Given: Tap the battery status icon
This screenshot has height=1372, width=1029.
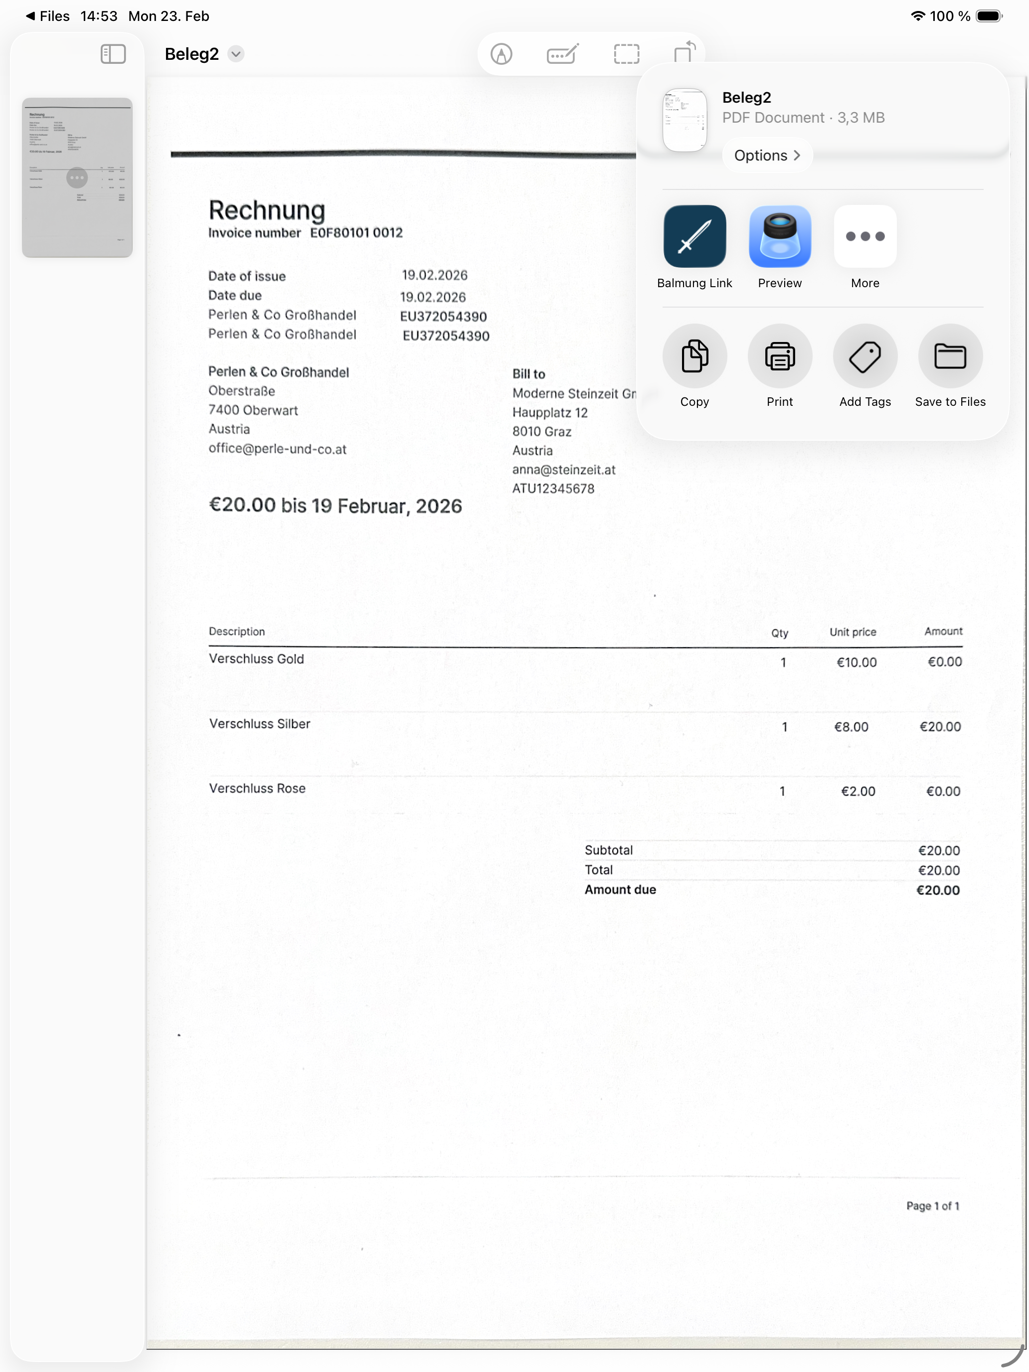Looking at the screenshot, I should 989,16.
